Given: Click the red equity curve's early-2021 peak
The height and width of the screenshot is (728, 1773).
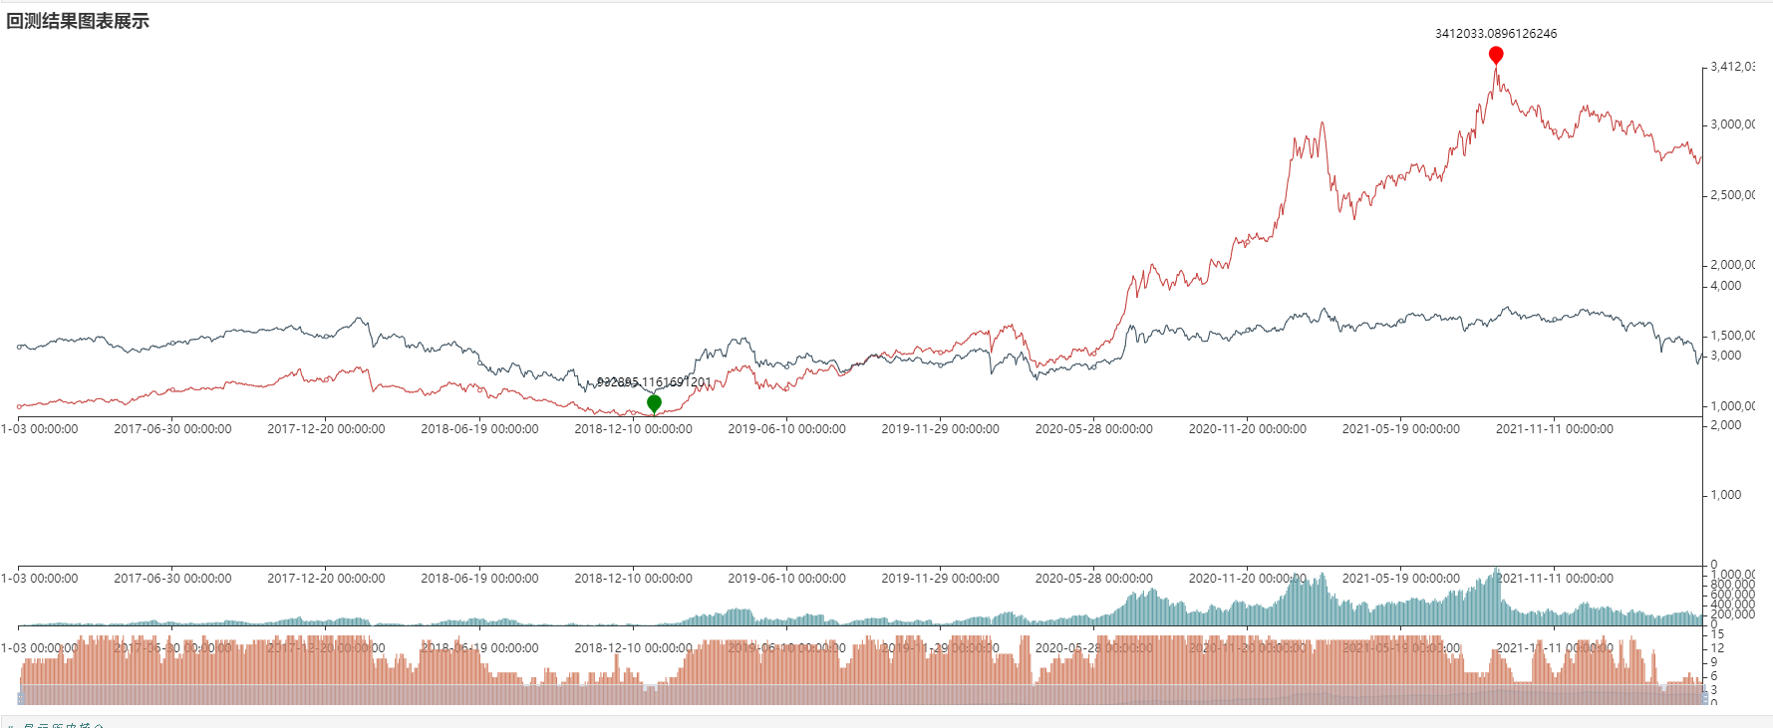Looking at the screenshot, I should pos(1323,123).
